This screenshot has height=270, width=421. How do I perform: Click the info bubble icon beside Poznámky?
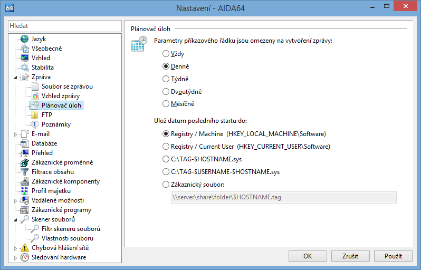(35, 124)
